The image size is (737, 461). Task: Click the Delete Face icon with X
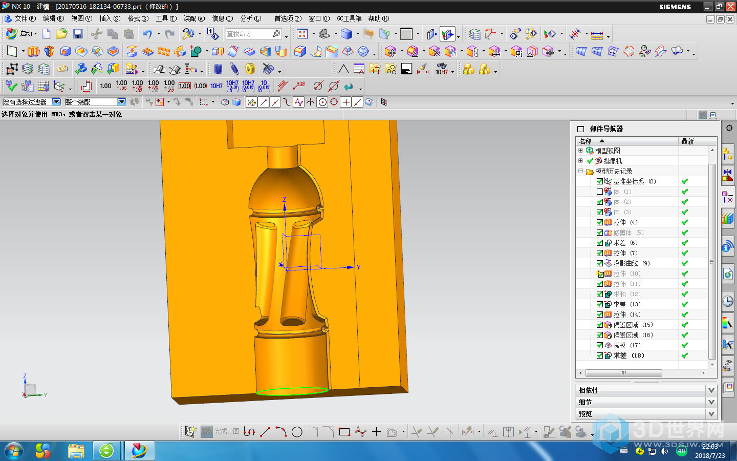pyautogui.click(x=435, y=51)
